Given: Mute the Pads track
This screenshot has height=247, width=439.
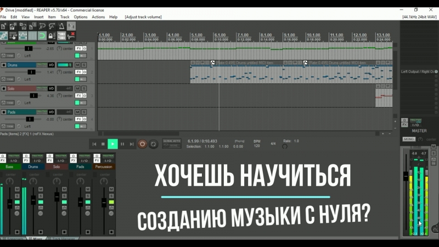Looking at the screenshot, I should pyautogui.click(x=77, y=112).
